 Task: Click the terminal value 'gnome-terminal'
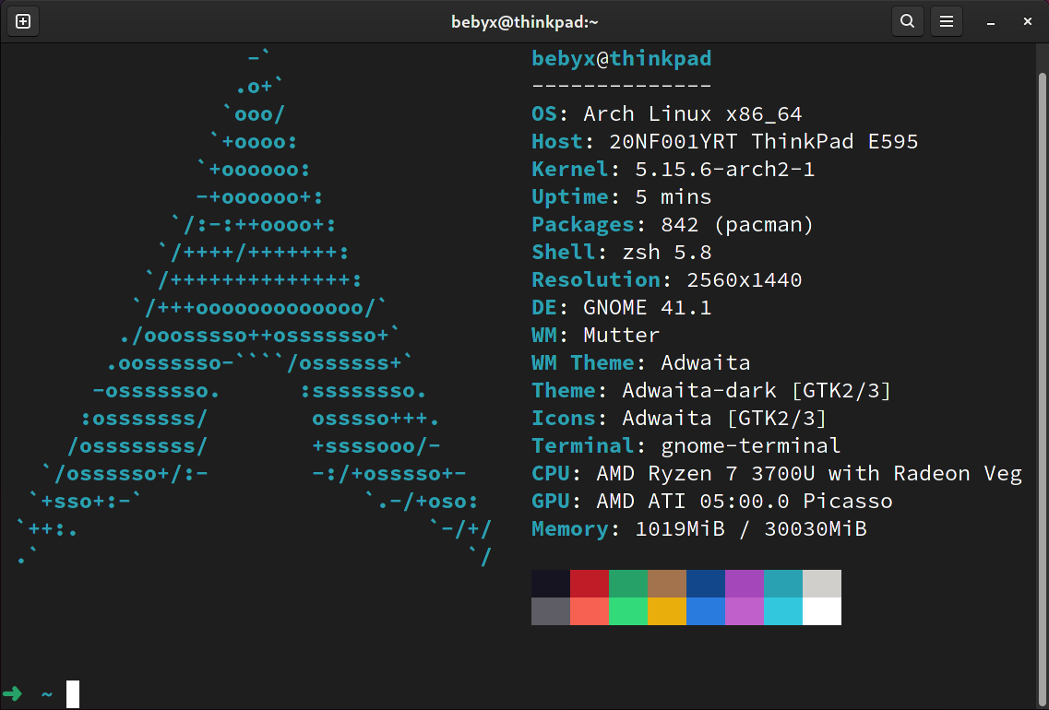[x=750, y=446]
